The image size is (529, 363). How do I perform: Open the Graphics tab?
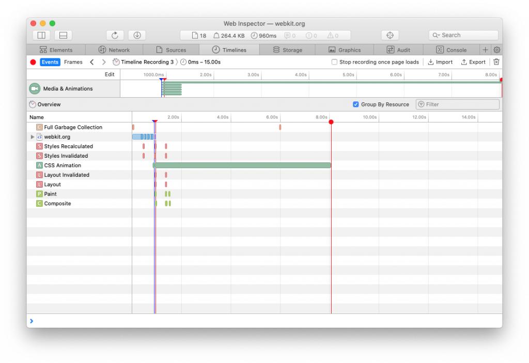tap(345, 50)
